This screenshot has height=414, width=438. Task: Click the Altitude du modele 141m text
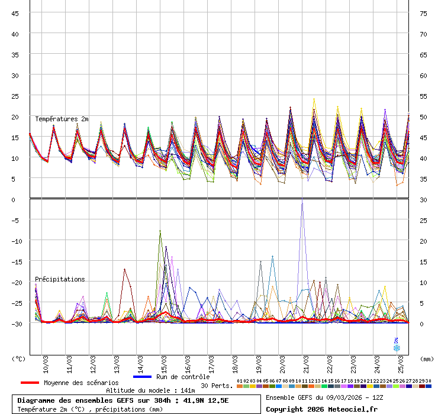click(150, 390)
